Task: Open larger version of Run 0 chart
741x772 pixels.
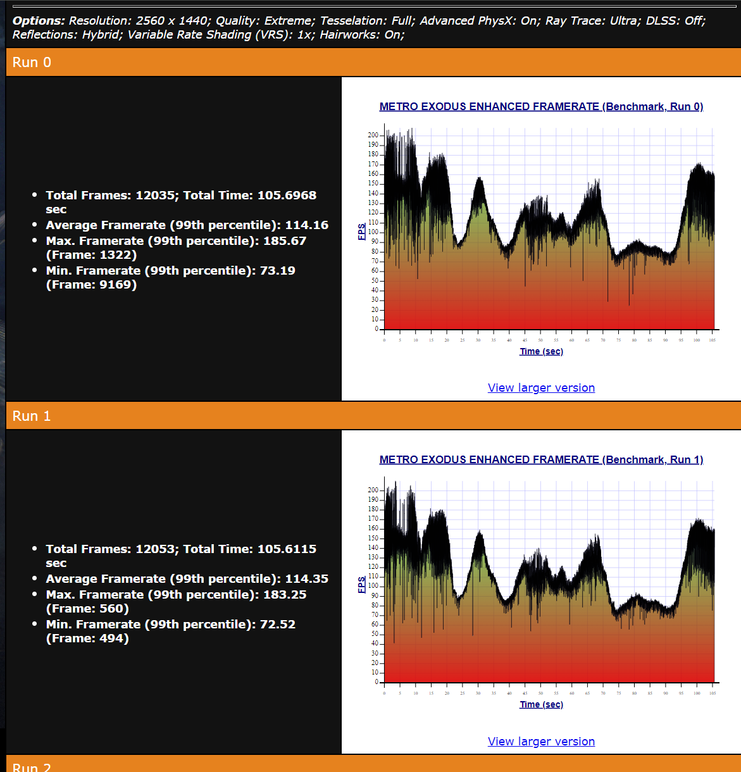Action: pos(541,388)
